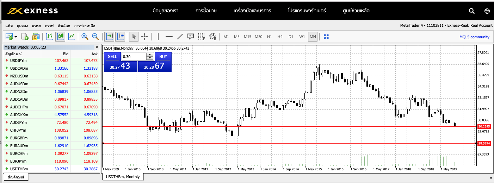Screen dimensions: 494x183
Task: Select EURGBPm row in Market Watch
Action: [x=51, y=138]
